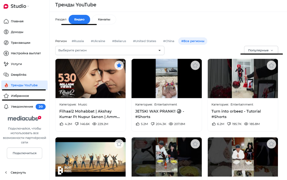Click the Услуги sparkles icon

6,64
